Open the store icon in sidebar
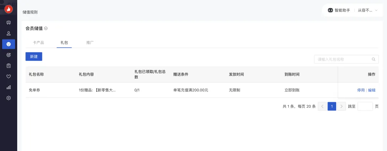Screen dimensions: 387x151 click(x=9, y=23)
